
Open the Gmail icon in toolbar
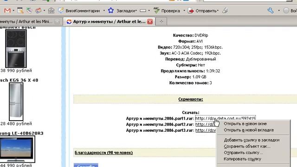click(x=7, y=10)
